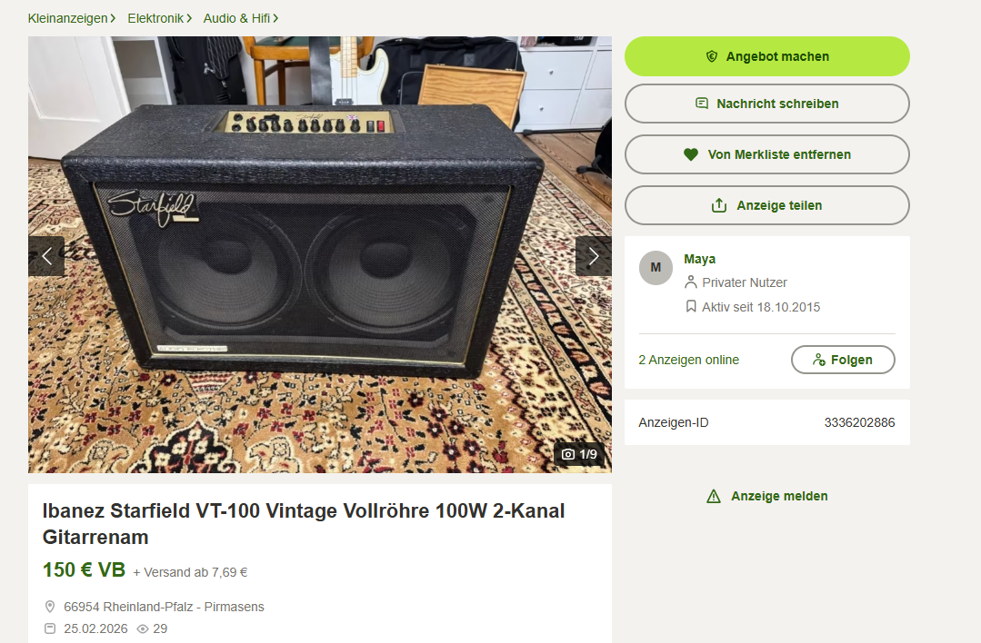981x643 pixels.
Task: Show the next photo with right arrow
Action: click(593, 256)
